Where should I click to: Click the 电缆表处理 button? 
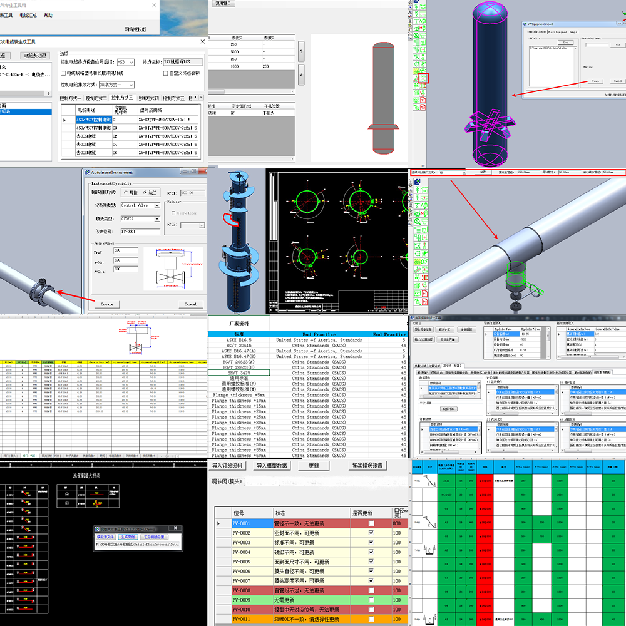point(34,56)
